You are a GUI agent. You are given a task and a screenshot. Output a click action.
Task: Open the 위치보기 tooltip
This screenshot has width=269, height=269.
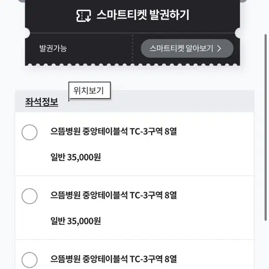(x=89, y=90)
